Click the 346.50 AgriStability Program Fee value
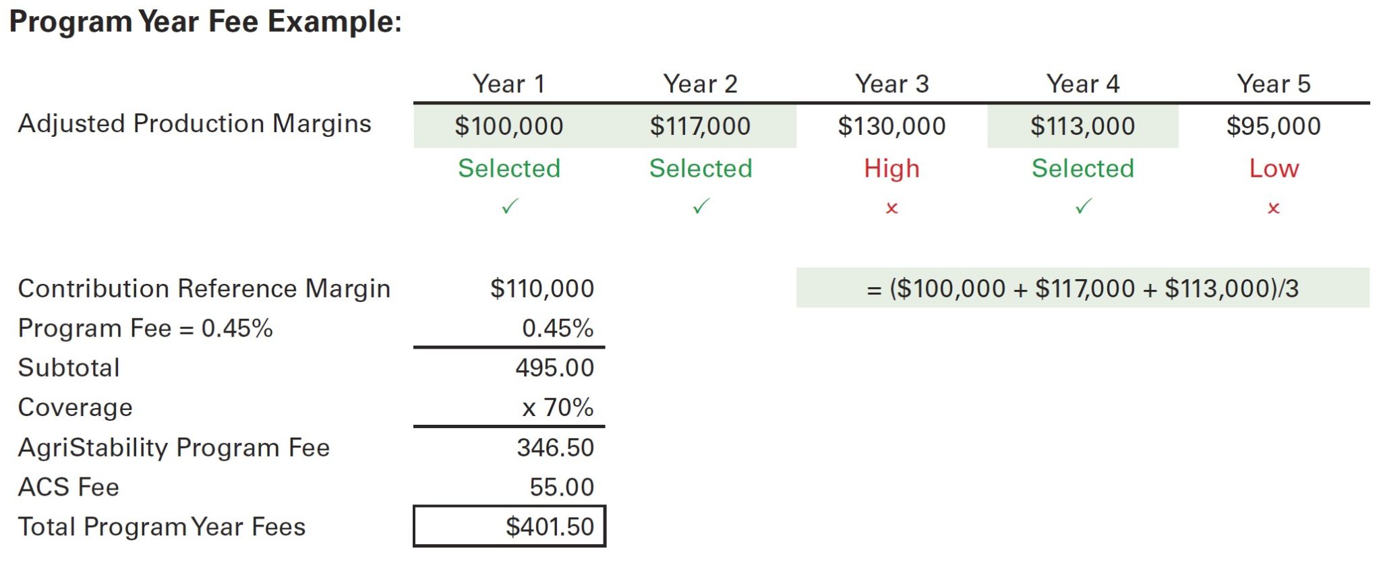Screen dimensions: 1381x561 555,448
